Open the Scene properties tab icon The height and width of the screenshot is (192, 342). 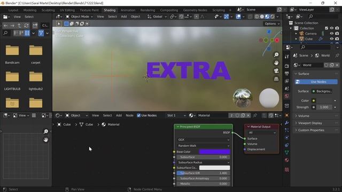pyautogui.click(x=287, y=89)
